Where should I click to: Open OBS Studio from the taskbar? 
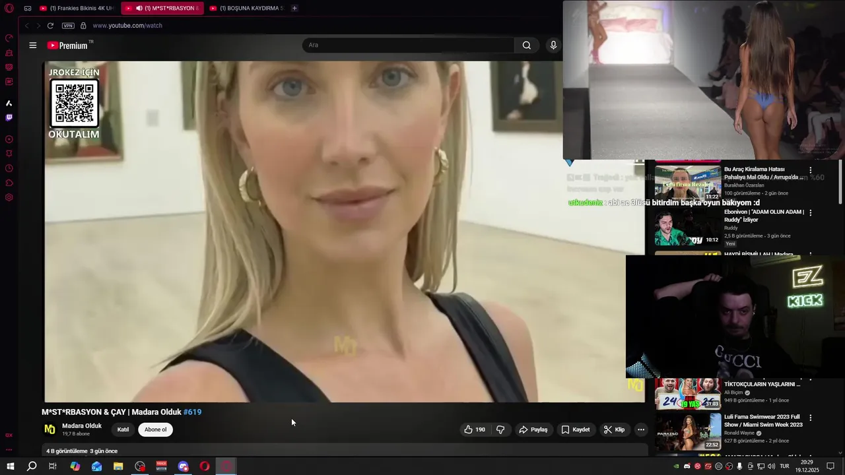pos(140,466)
